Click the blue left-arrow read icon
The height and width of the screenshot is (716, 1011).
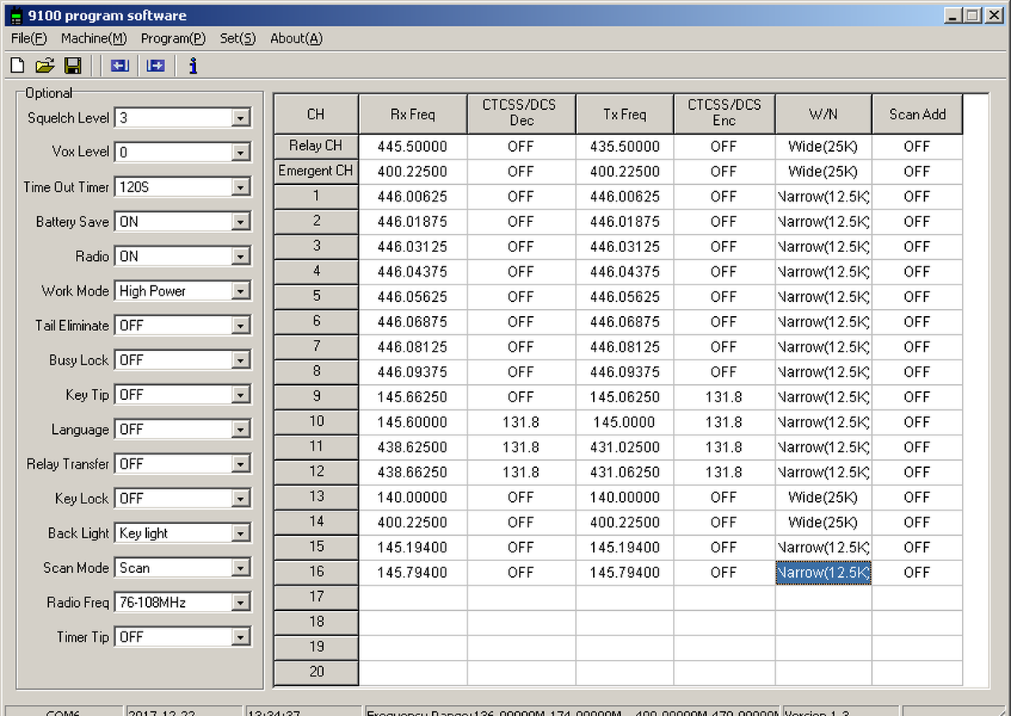tap(120, 66)
